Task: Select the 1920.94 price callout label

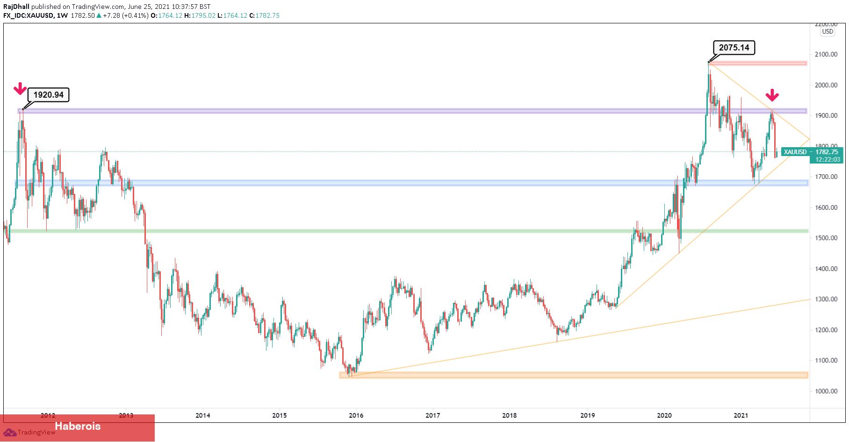Action: pos(49,95)
